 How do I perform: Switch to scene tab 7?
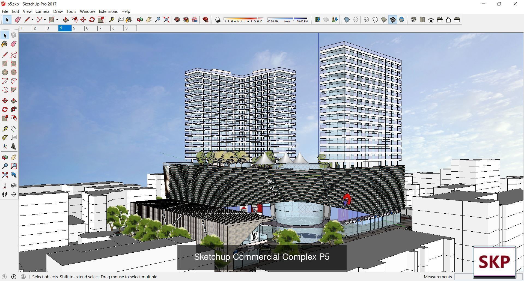tap(104, 28)
